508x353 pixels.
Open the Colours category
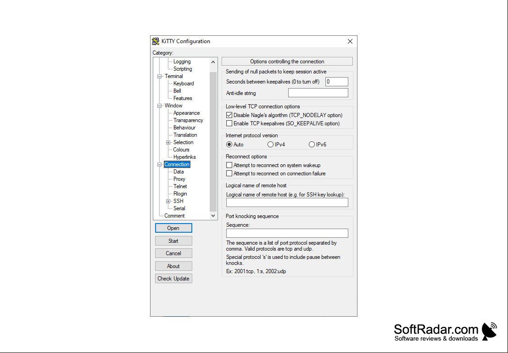click(x=181, y=150)
